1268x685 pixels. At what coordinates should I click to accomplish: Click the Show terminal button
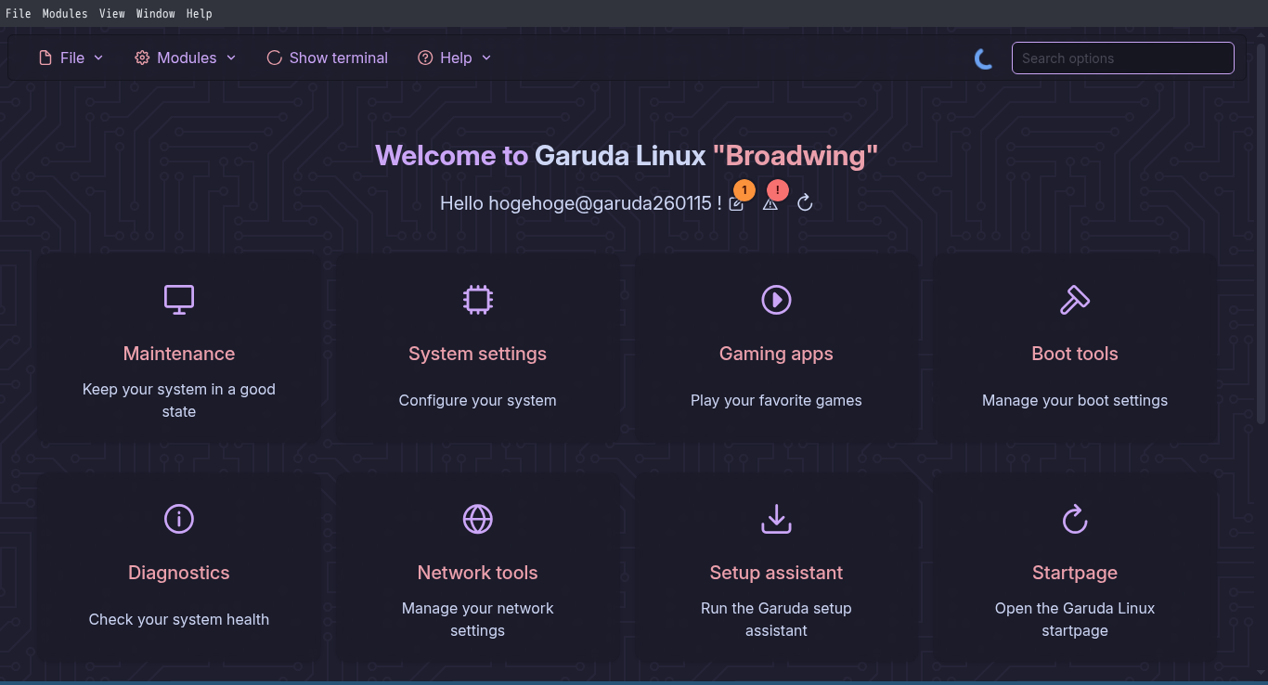point(328,58)
